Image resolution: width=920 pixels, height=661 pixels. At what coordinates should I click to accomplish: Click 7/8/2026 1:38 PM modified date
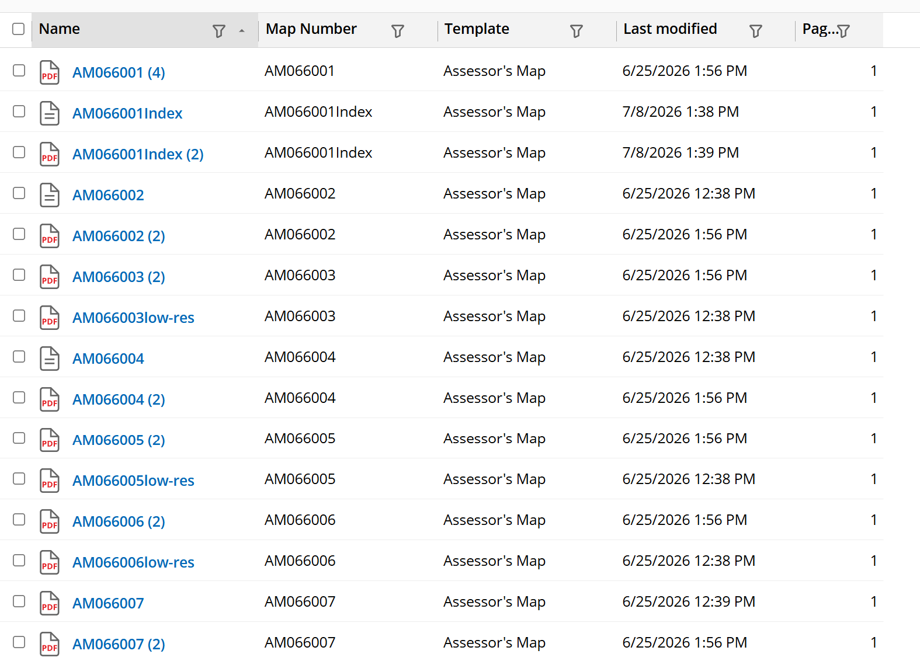click(681, 112)
